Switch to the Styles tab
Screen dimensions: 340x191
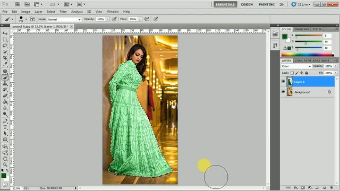(x=317, y=29)
